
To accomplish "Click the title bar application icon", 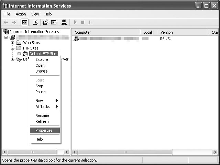I will [x=5, y=6].
